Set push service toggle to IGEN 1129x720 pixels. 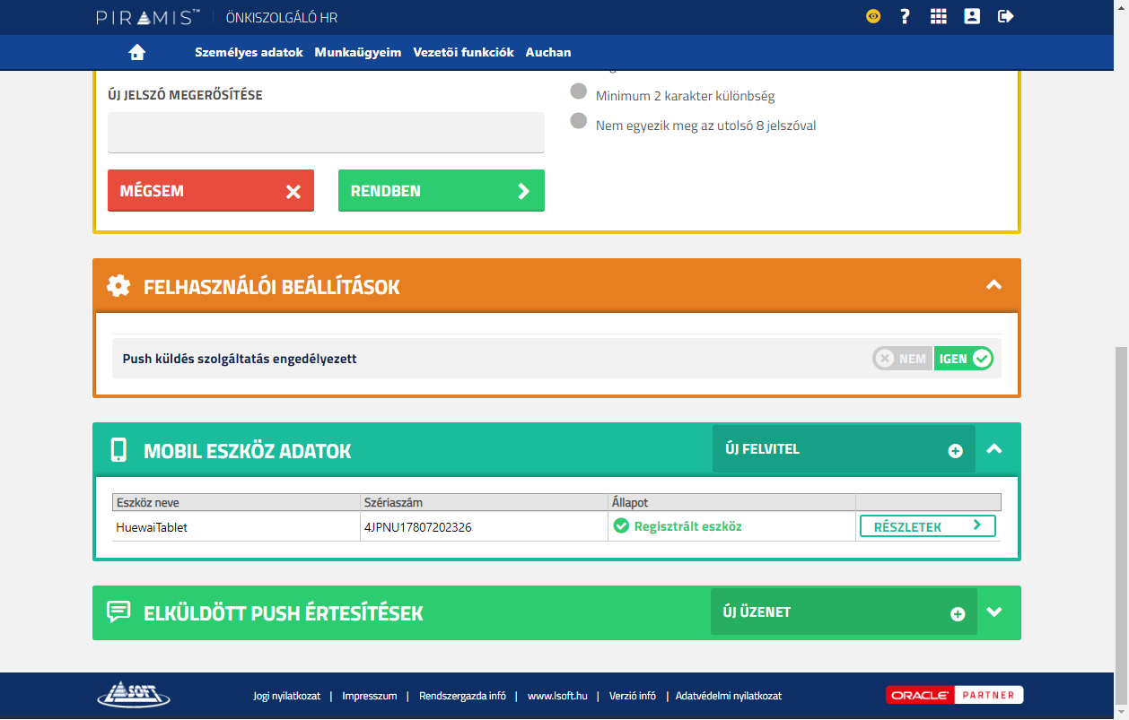[963, 359]
